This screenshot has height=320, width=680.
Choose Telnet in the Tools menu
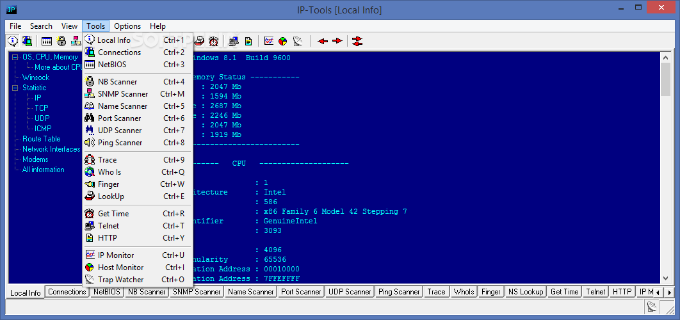click(x=138, y=225)
